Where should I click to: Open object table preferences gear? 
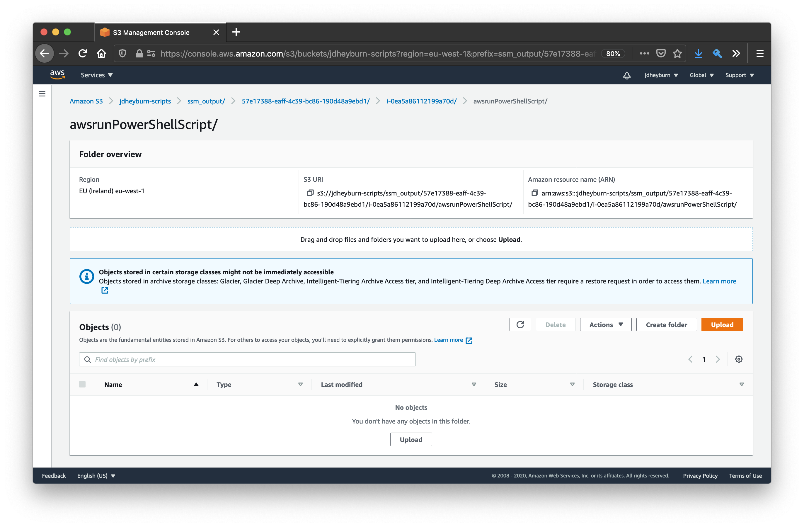point(739,359)
